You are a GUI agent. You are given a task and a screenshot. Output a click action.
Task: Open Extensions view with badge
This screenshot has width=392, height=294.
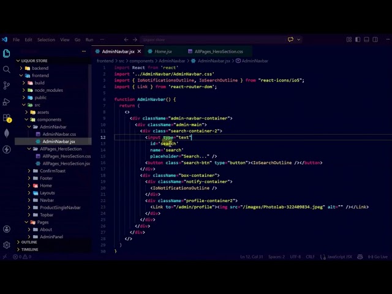click(7, 118)
